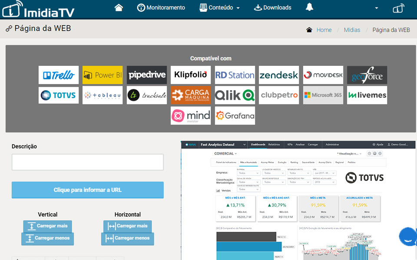Click the Tracksale logo tile
The image size is (417, 260).
147,95
